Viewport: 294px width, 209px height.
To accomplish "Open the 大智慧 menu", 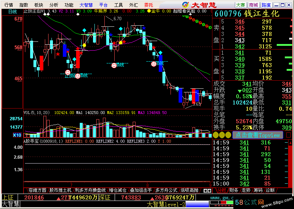I will coord(86,5).
